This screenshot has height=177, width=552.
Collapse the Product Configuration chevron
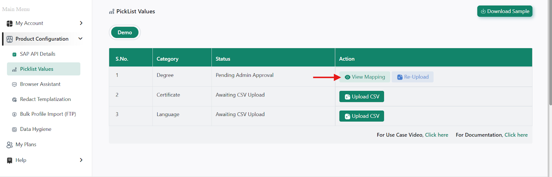coord(80,39)
